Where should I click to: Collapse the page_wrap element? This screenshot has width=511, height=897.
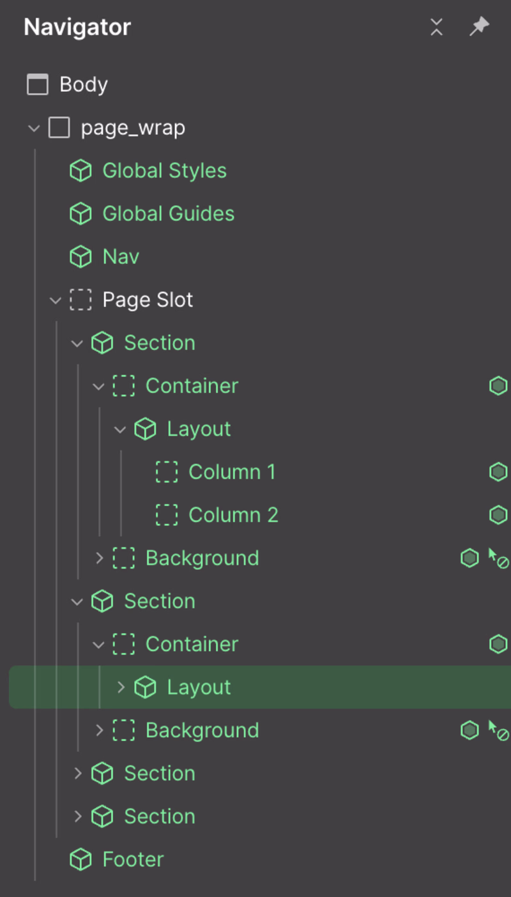click(x=34, y=128)
